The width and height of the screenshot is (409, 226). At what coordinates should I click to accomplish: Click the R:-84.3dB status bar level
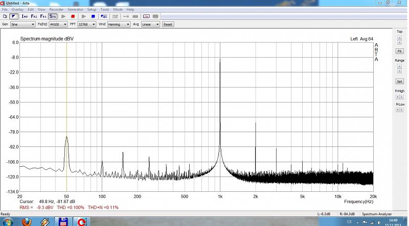(347, 214)
